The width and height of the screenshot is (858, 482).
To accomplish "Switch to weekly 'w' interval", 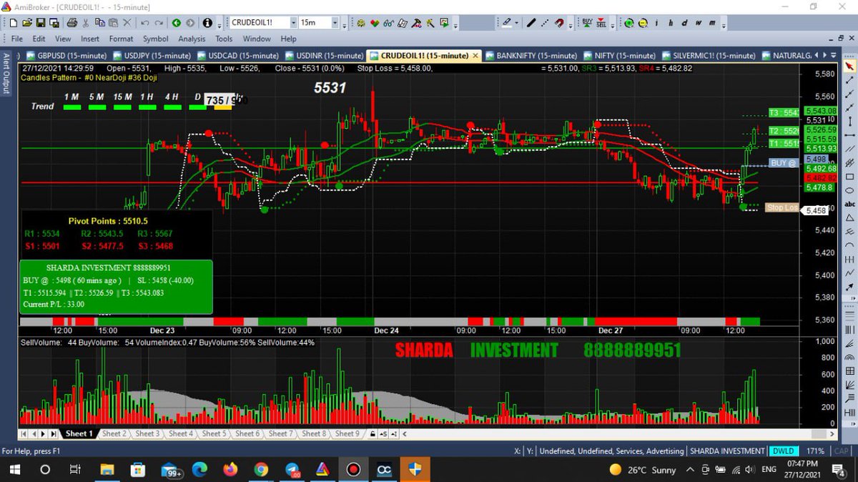I will 698,23.
